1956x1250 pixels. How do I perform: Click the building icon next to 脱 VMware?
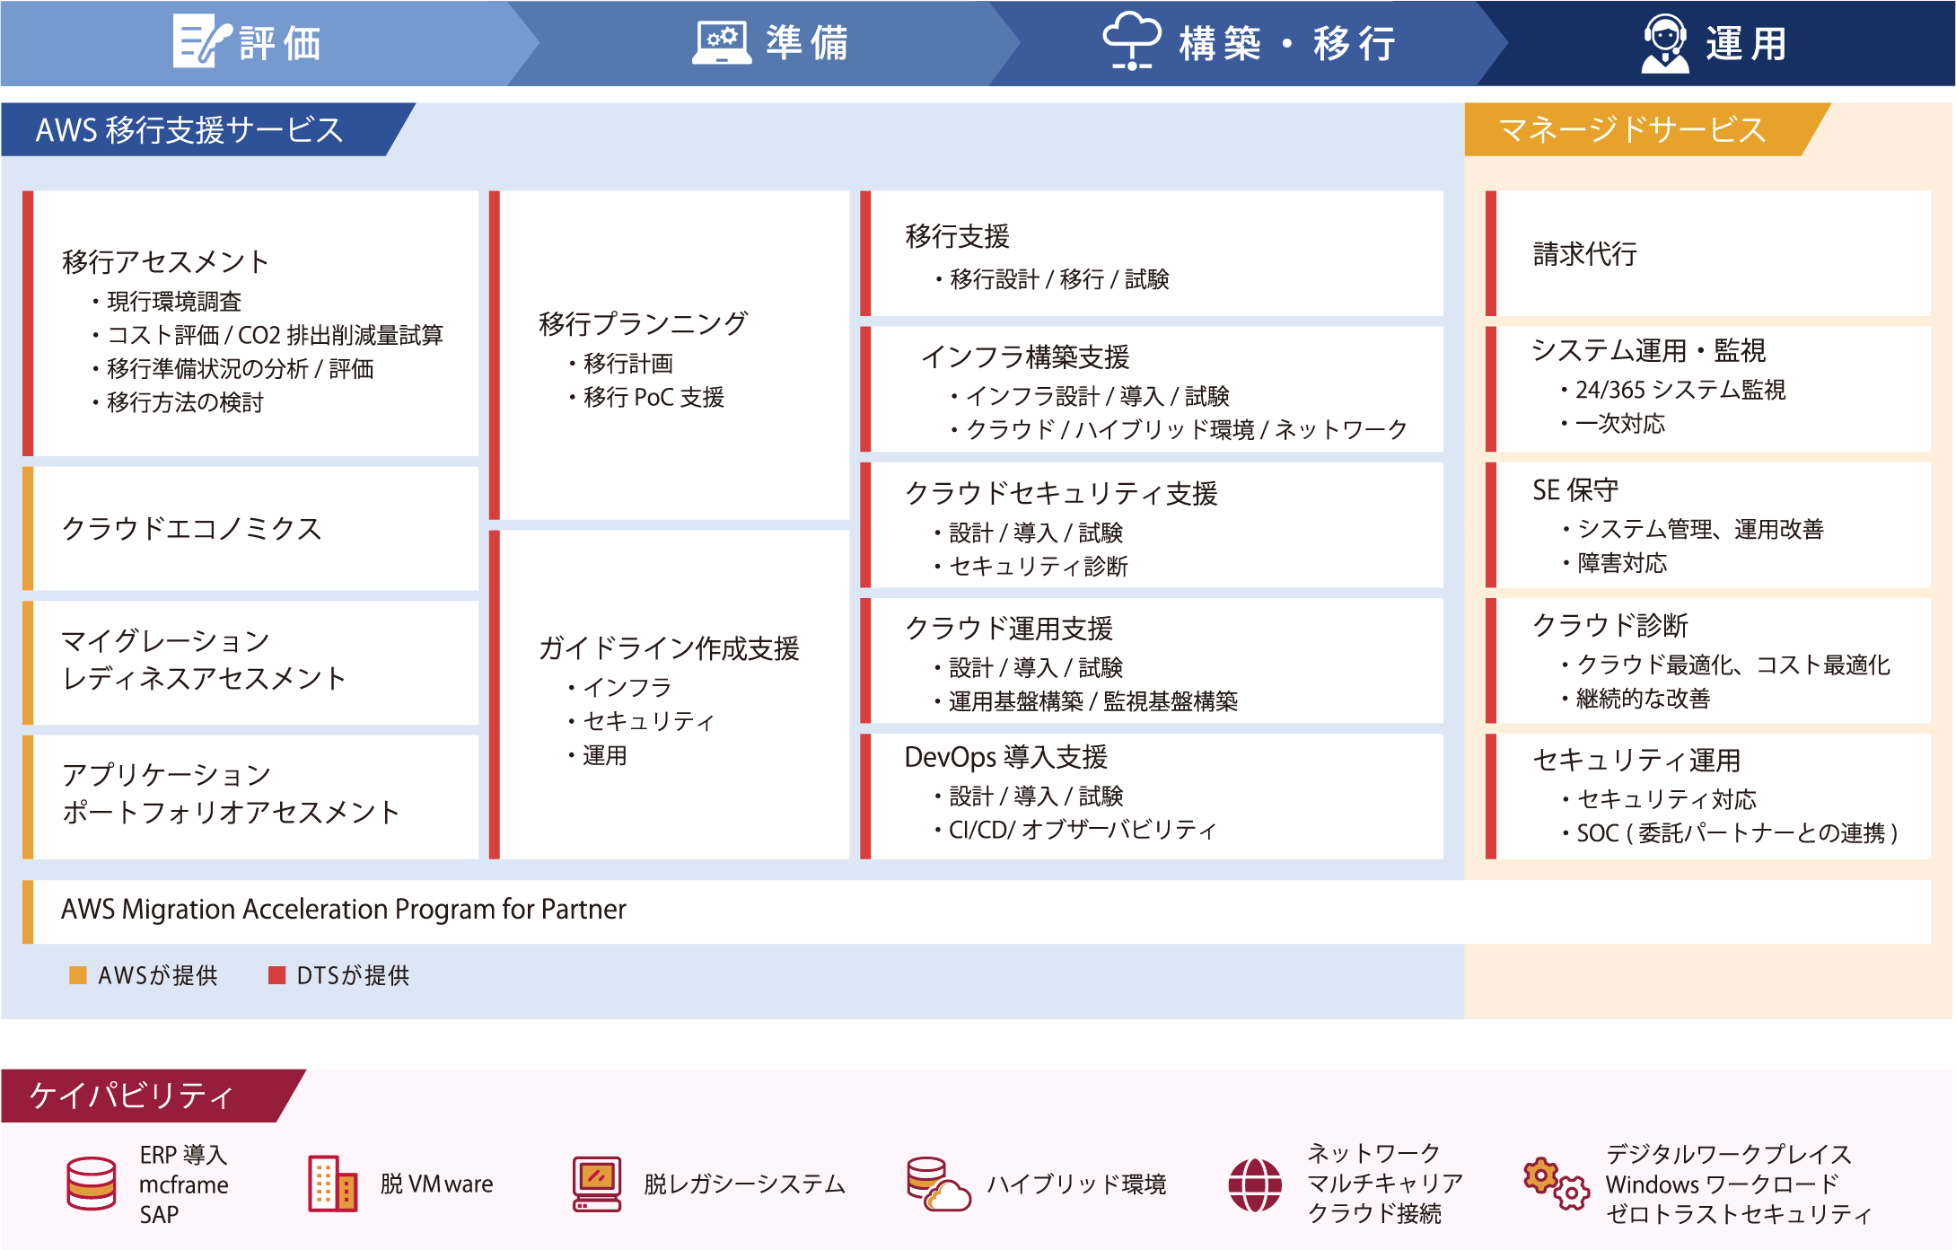coord(332,1184)
